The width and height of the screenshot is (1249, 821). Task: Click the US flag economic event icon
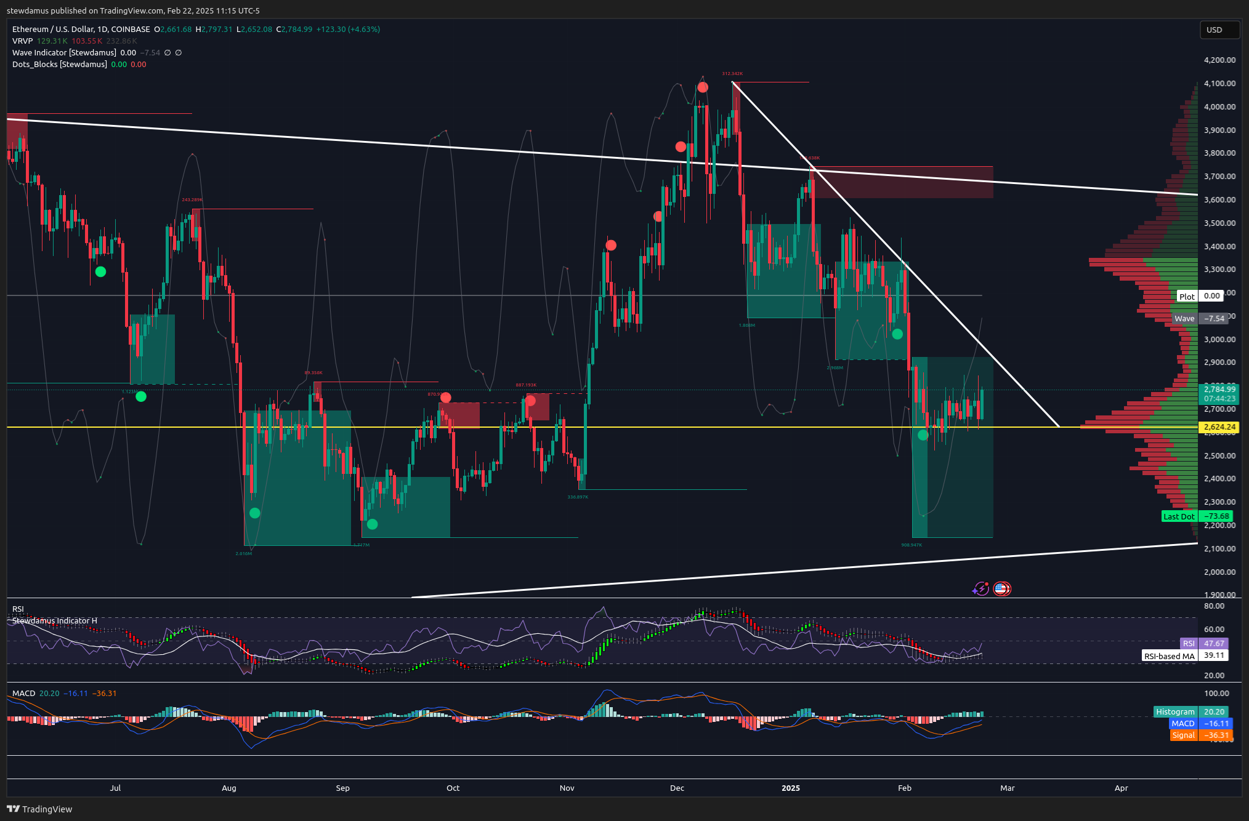tap(1002, 589)
